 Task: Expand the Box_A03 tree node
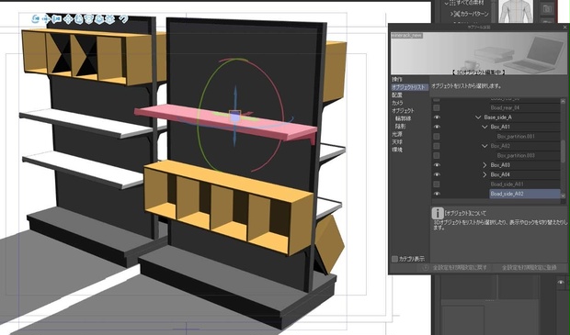[484, 165]
